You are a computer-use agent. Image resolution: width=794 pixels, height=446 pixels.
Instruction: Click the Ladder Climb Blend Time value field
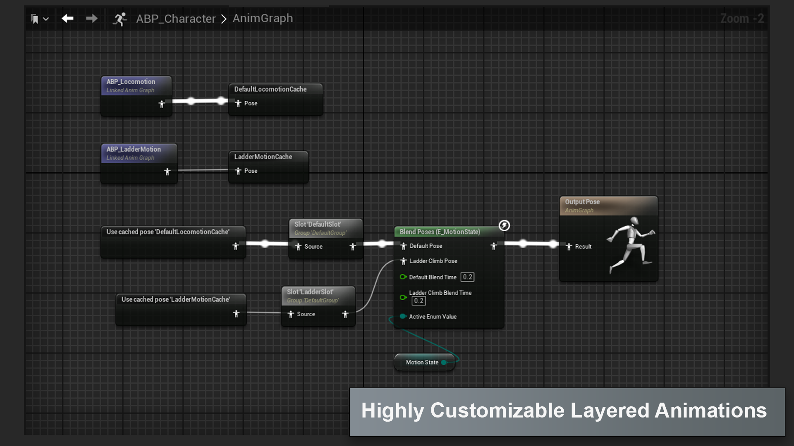click(x=419, y=301)
